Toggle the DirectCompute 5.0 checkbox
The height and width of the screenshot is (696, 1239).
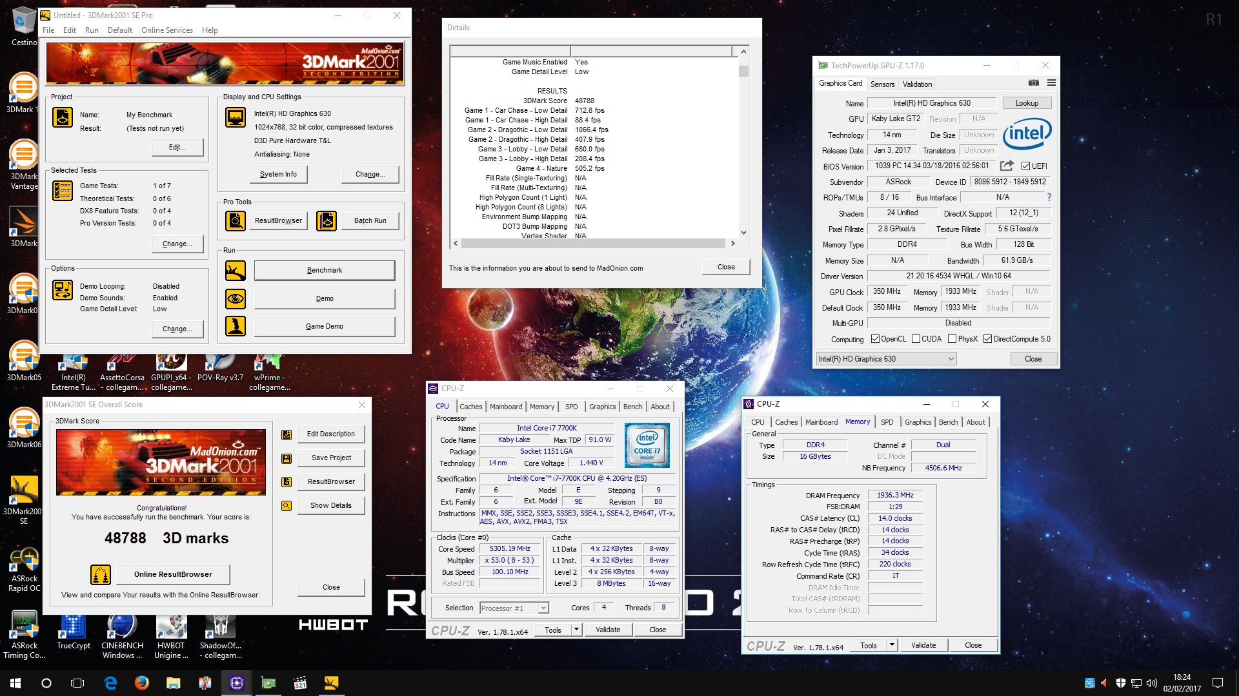[987, 339]
